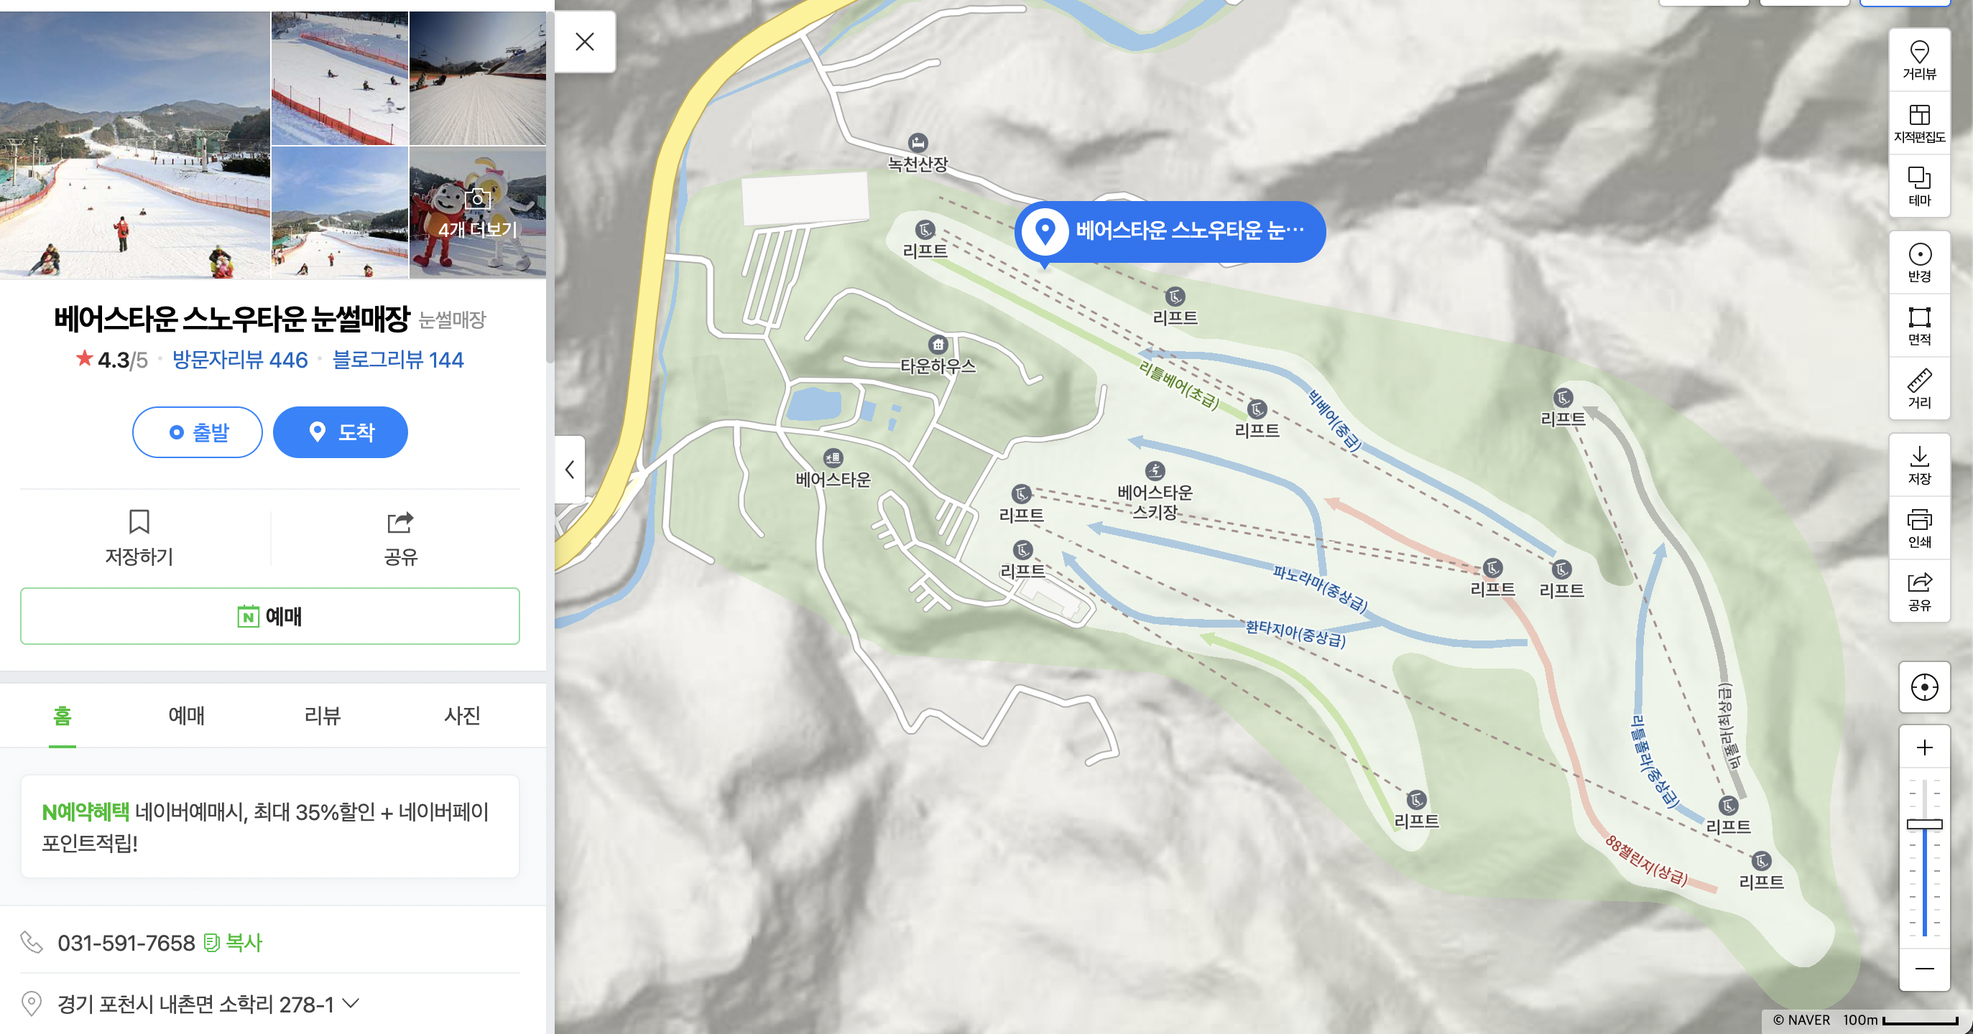1973x1034 pixels.
Task: Collapse the side panel with left chevron
Action: [570, 469]
